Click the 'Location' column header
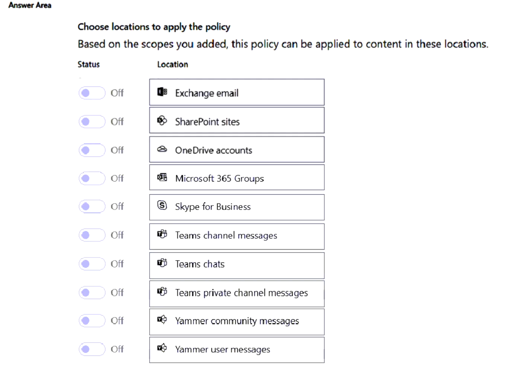505x387 pixels. click(x=172, y=64)
